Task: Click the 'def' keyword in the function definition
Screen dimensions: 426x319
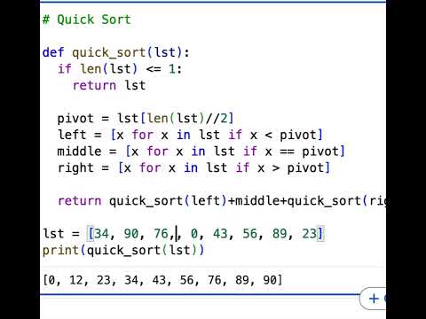Action: [53, 52]
